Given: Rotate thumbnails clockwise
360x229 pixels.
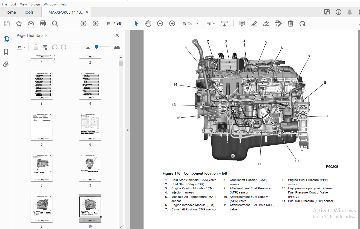Looking at the screenshot, I should tap(64, 47).
